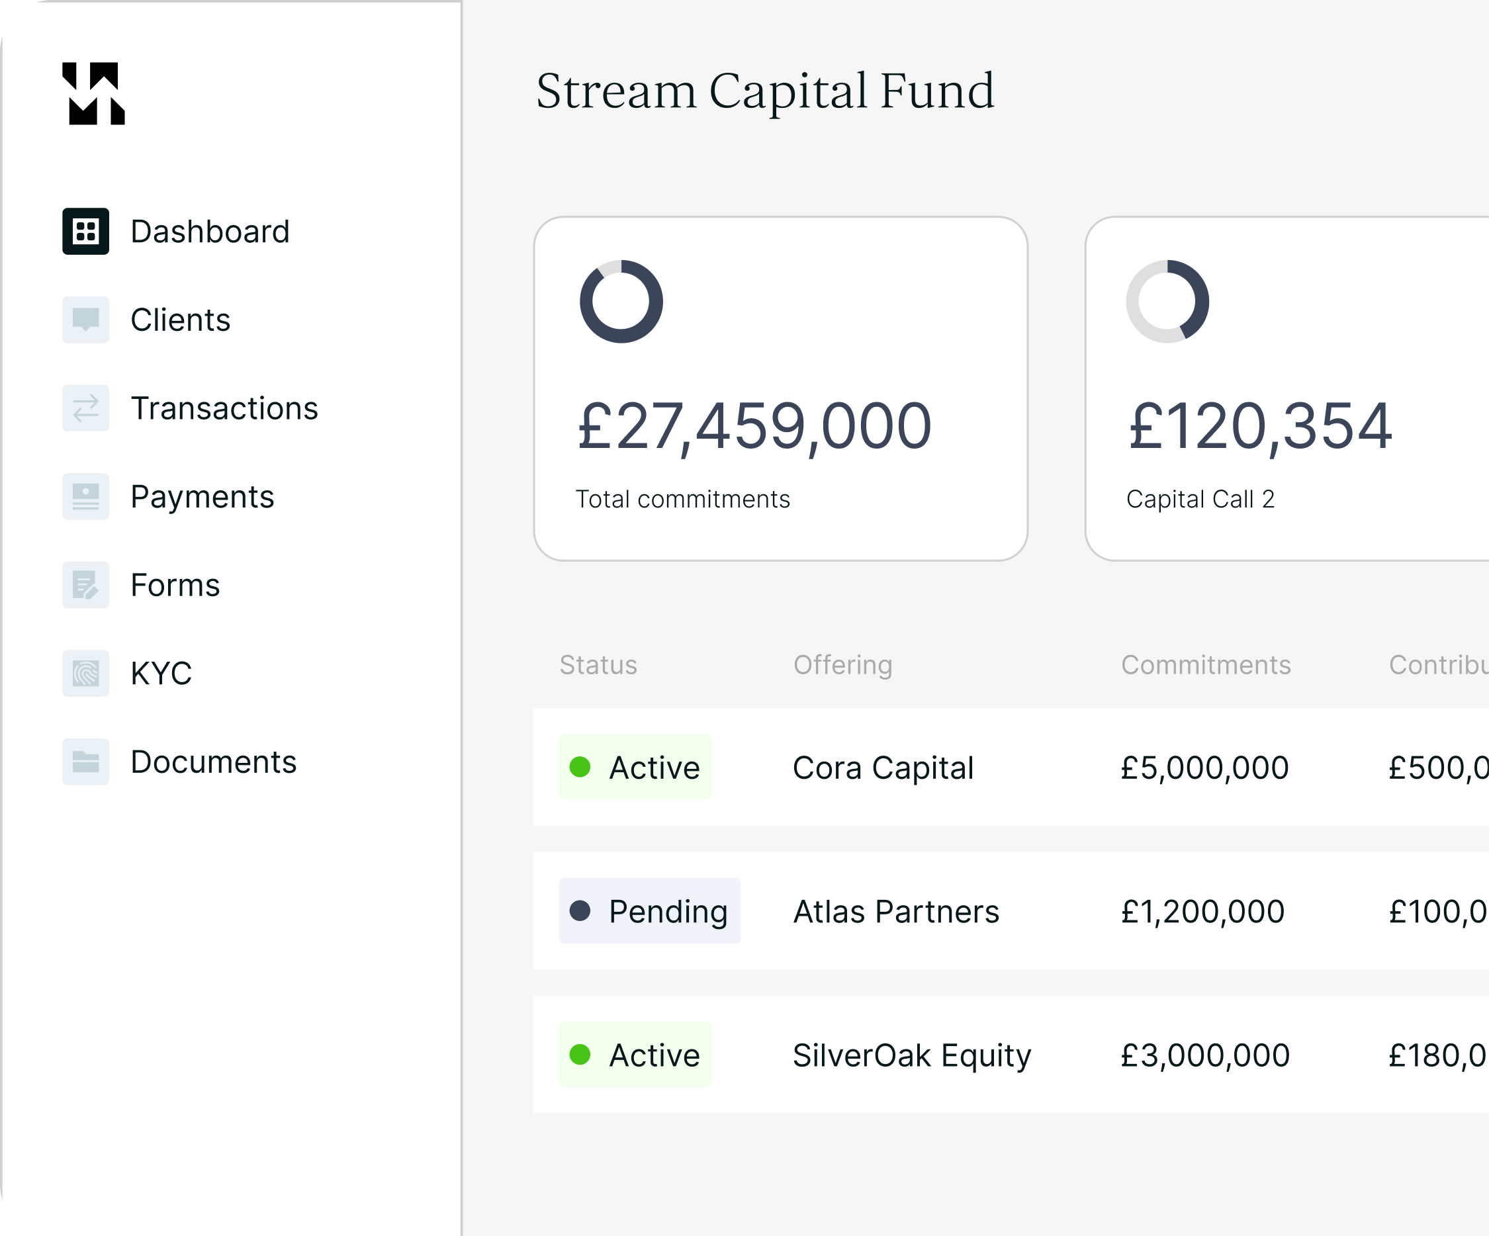Toggle the Pending status for Atlas Partners
Viewport: 1489px width, 1236px height.
point(649,911)
